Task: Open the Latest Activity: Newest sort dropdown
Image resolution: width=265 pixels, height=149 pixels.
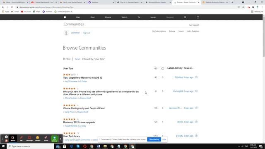Action: tap(181, 68)
